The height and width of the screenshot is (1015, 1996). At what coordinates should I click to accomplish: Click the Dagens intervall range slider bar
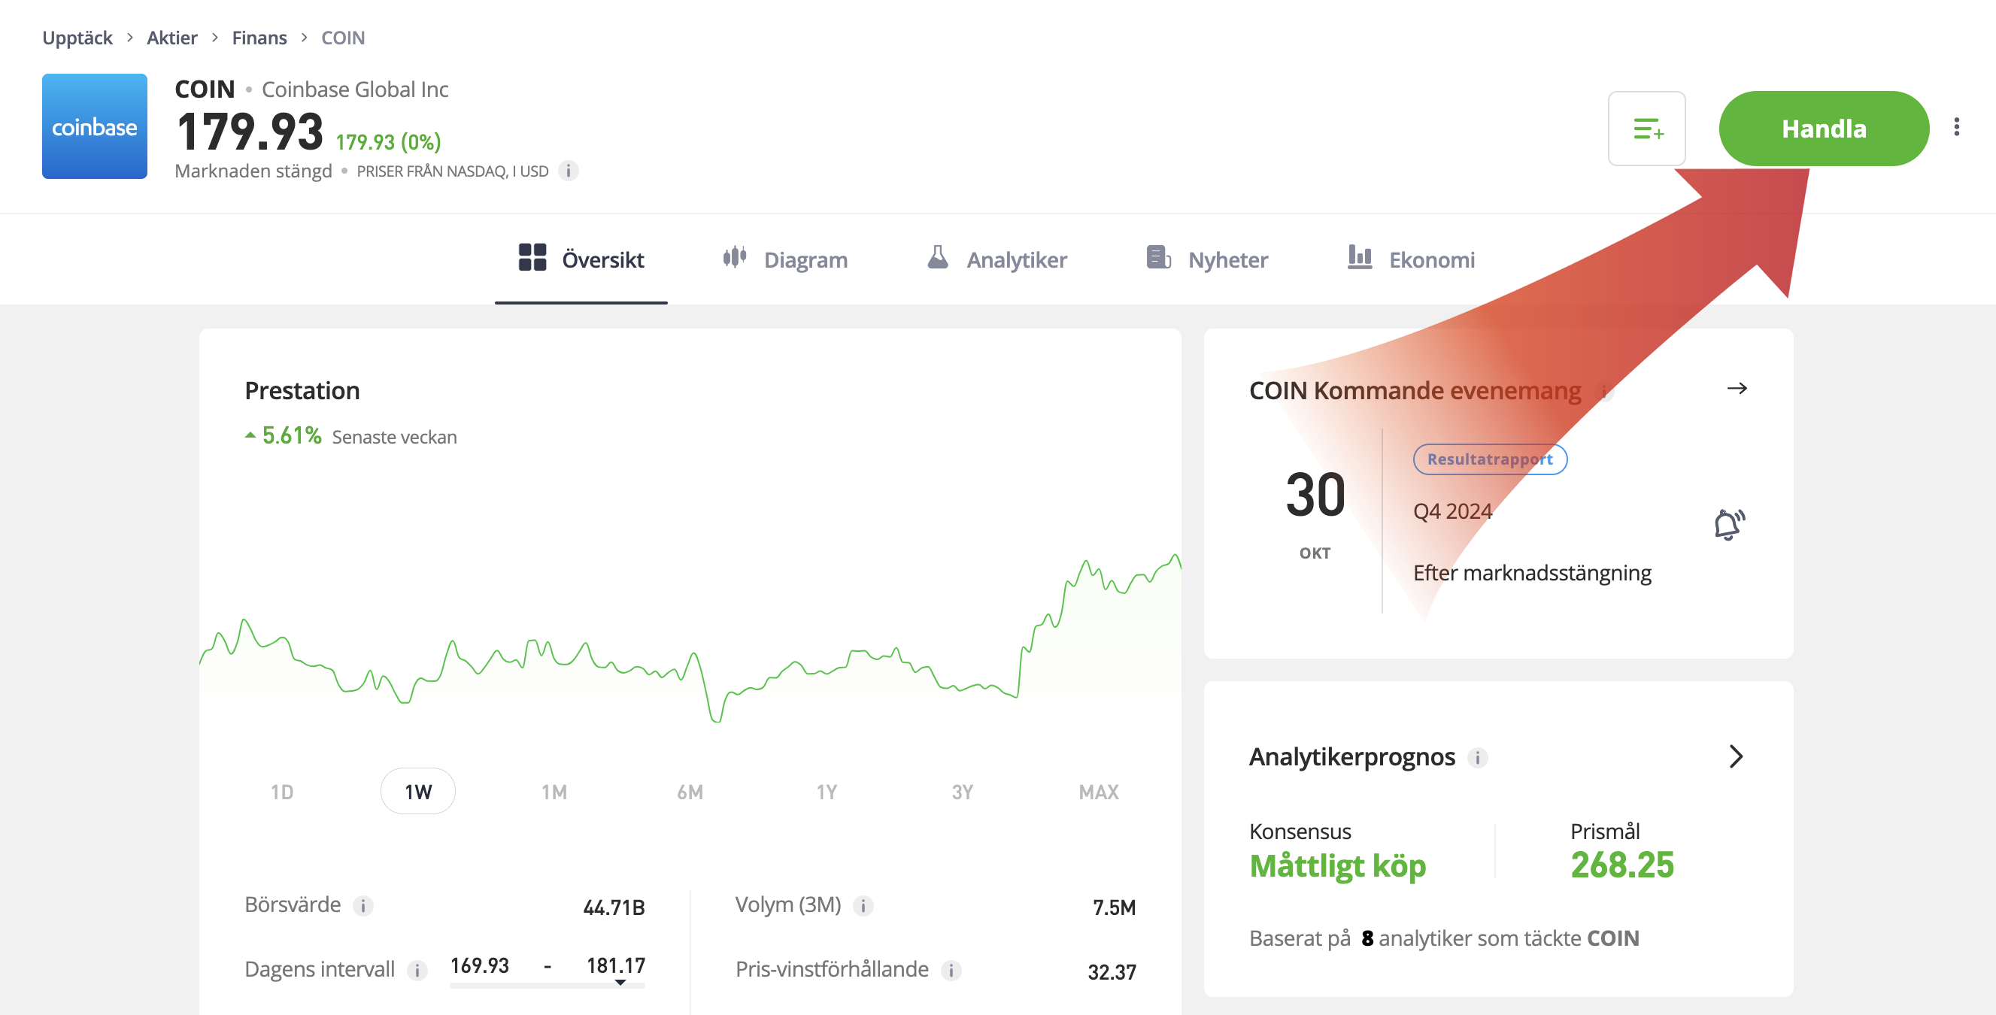(x=547, y=985)
